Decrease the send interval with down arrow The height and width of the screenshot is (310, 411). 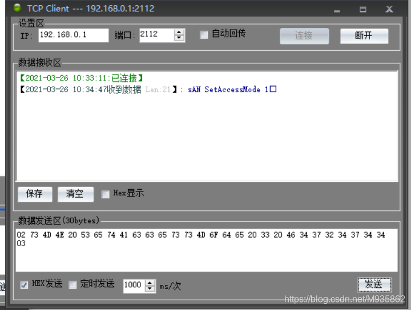point(150,289)
